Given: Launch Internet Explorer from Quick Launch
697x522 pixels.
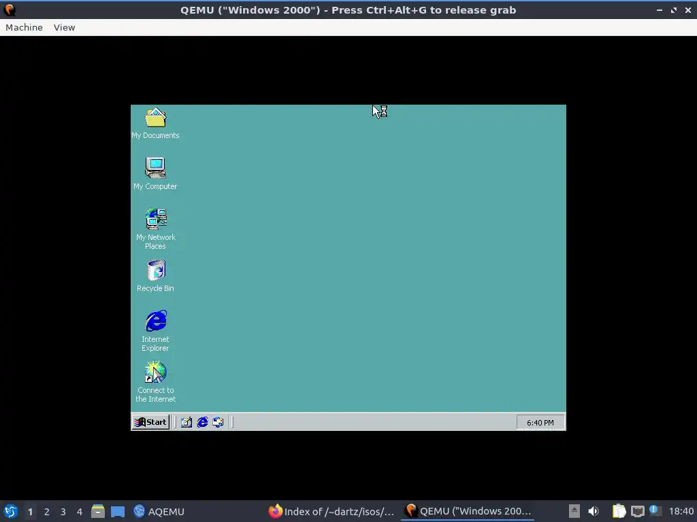Looking at the screenshot, I should point(202,422).
